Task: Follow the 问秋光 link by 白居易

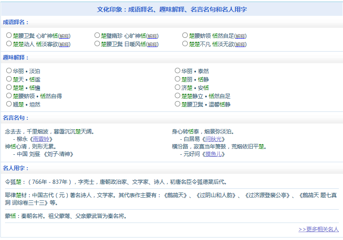Action: tap(214, 139)
